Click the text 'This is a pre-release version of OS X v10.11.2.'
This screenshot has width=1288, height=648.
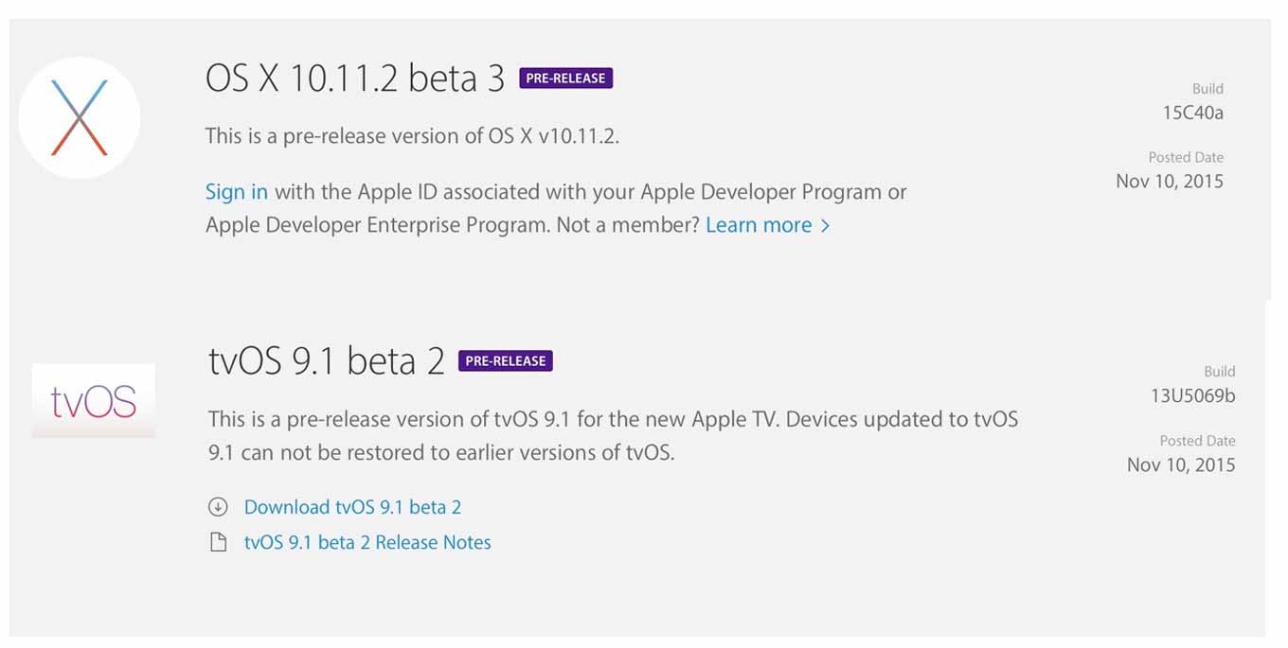pos(412,136)
